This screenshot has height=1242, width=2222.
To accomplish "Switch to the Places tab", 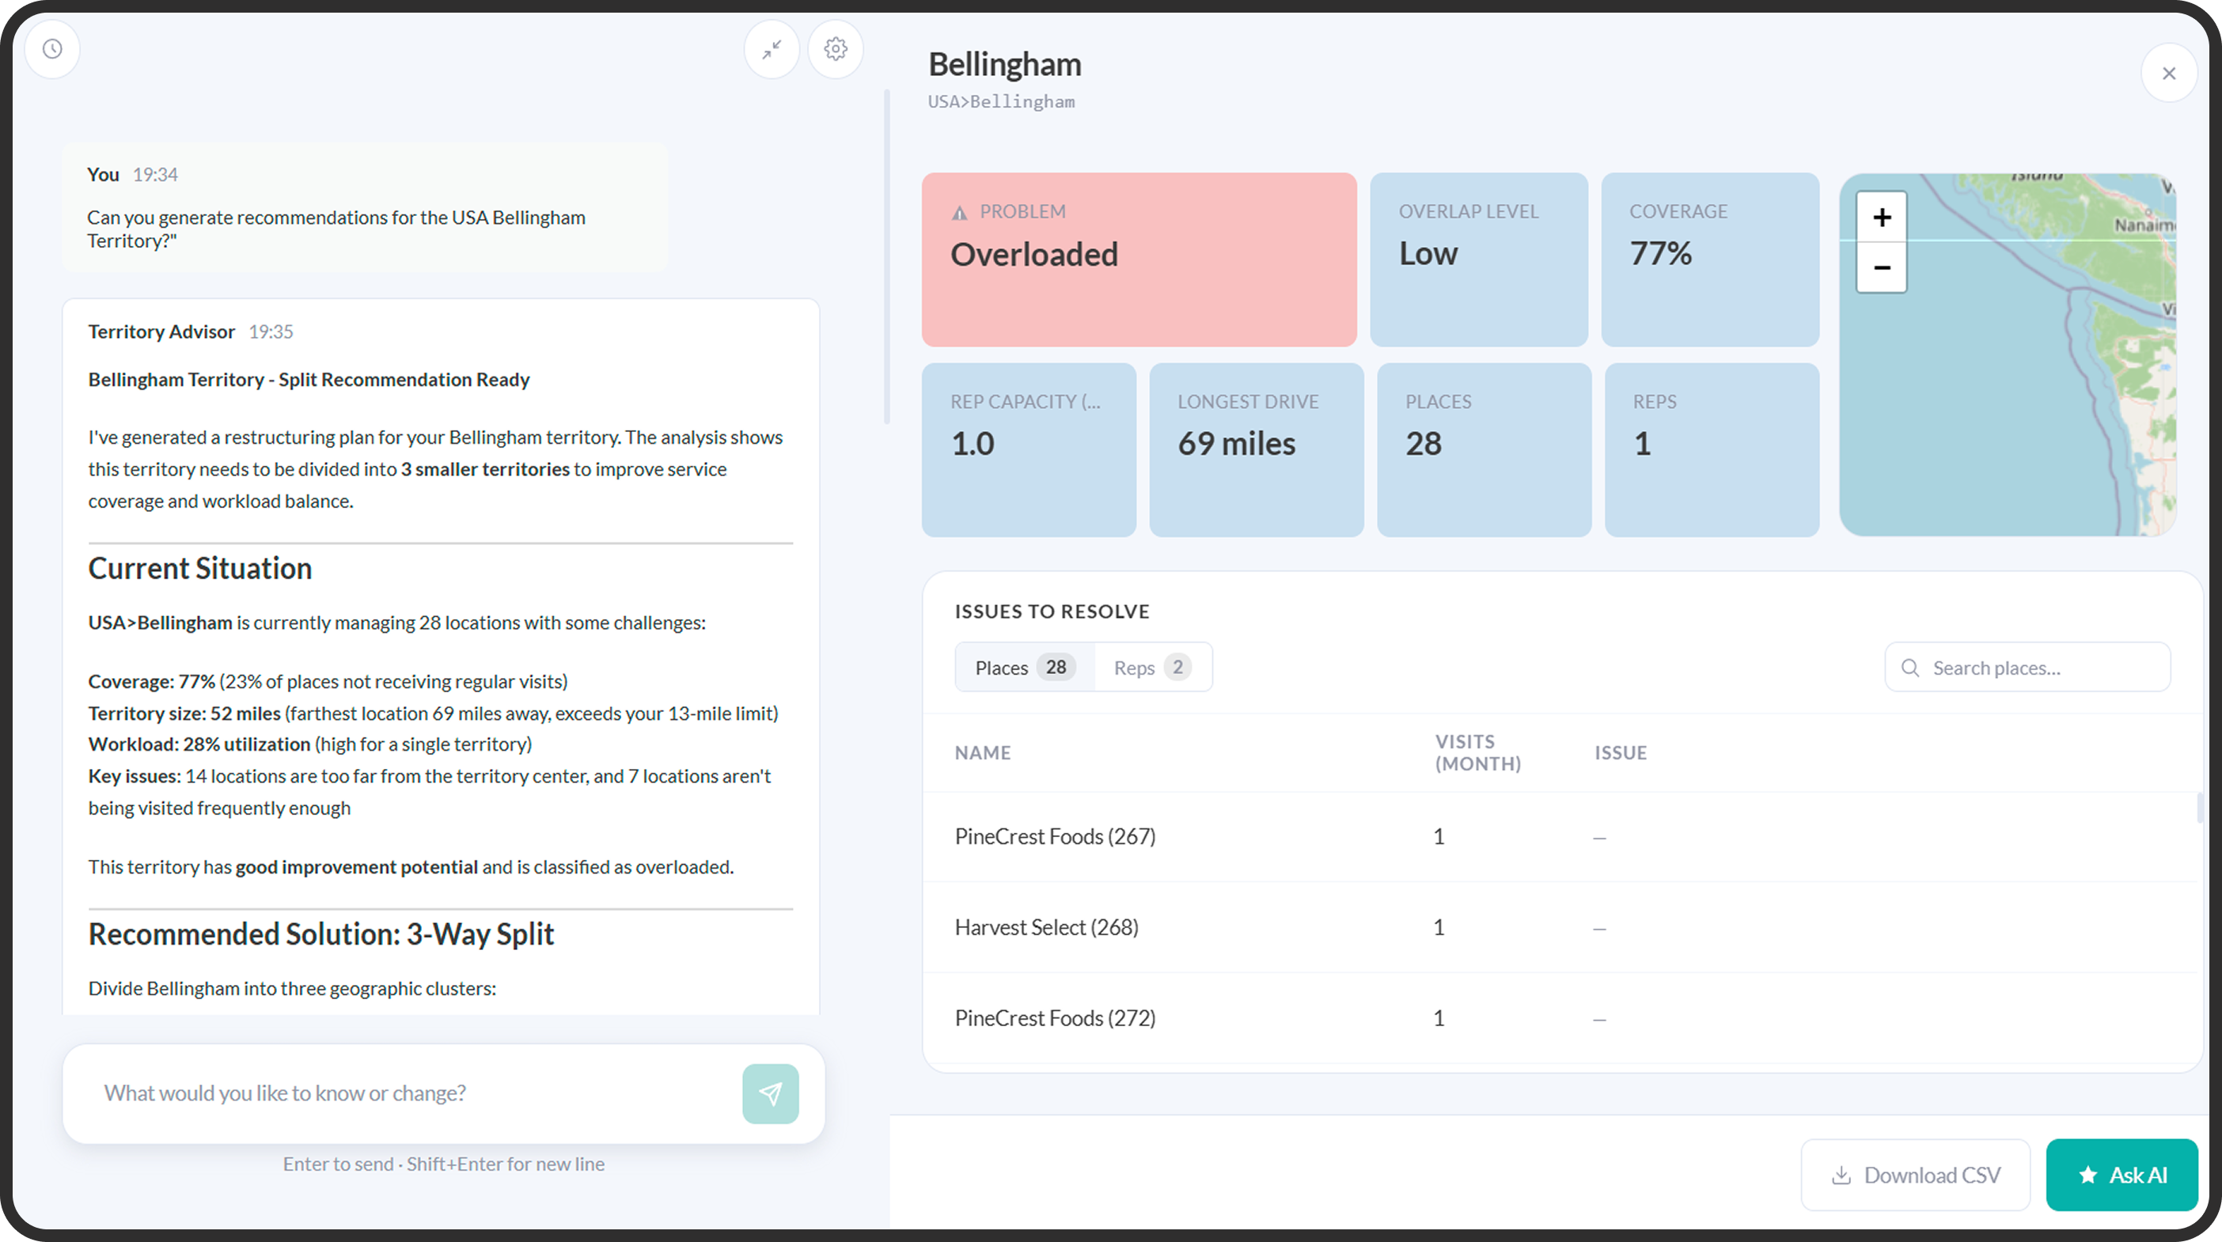I will 1025,668.
